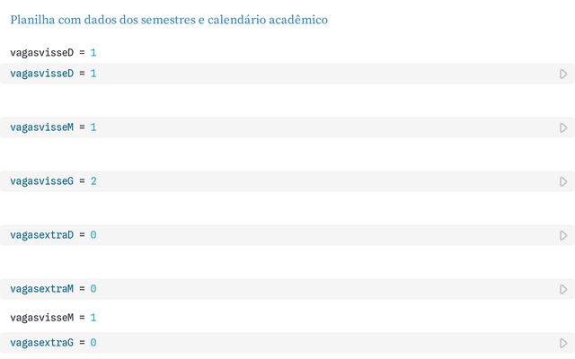Viewport: 575px width, 359px height.
Task: Run the vagasvisseM code cell
Action: tap(563, 127)
